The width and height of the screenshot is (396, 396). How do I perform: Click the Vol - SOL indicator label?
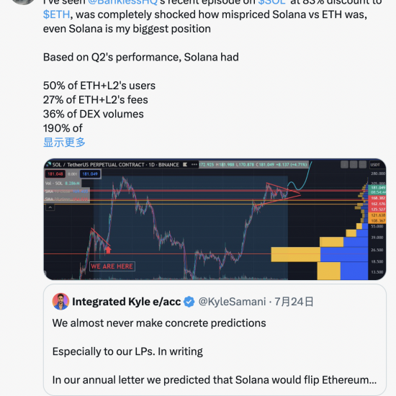54,184
